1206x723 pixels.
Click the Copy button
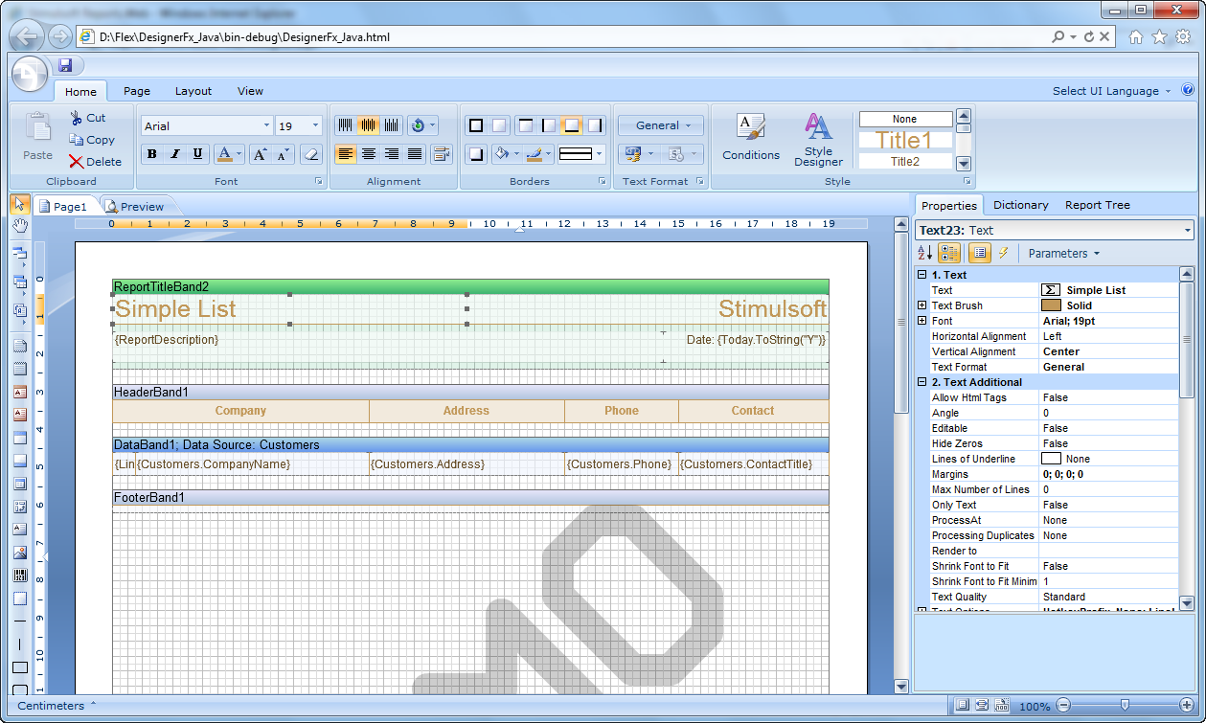92,140
